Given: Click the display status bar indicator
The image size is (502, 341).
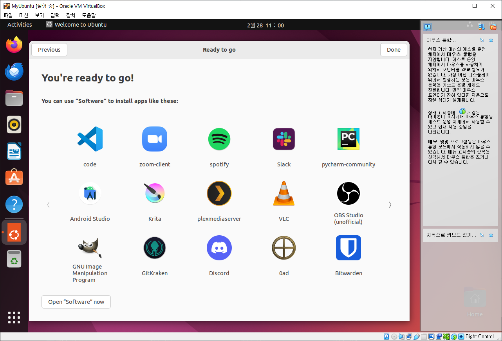Looking at the screenshot, I should tap(432, 336).
